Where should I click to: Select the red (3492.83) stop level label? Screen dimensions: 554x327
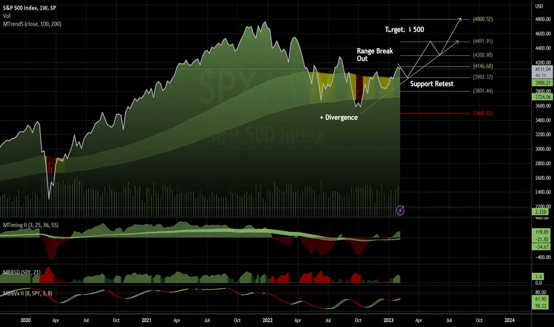(x=483, y=114)
